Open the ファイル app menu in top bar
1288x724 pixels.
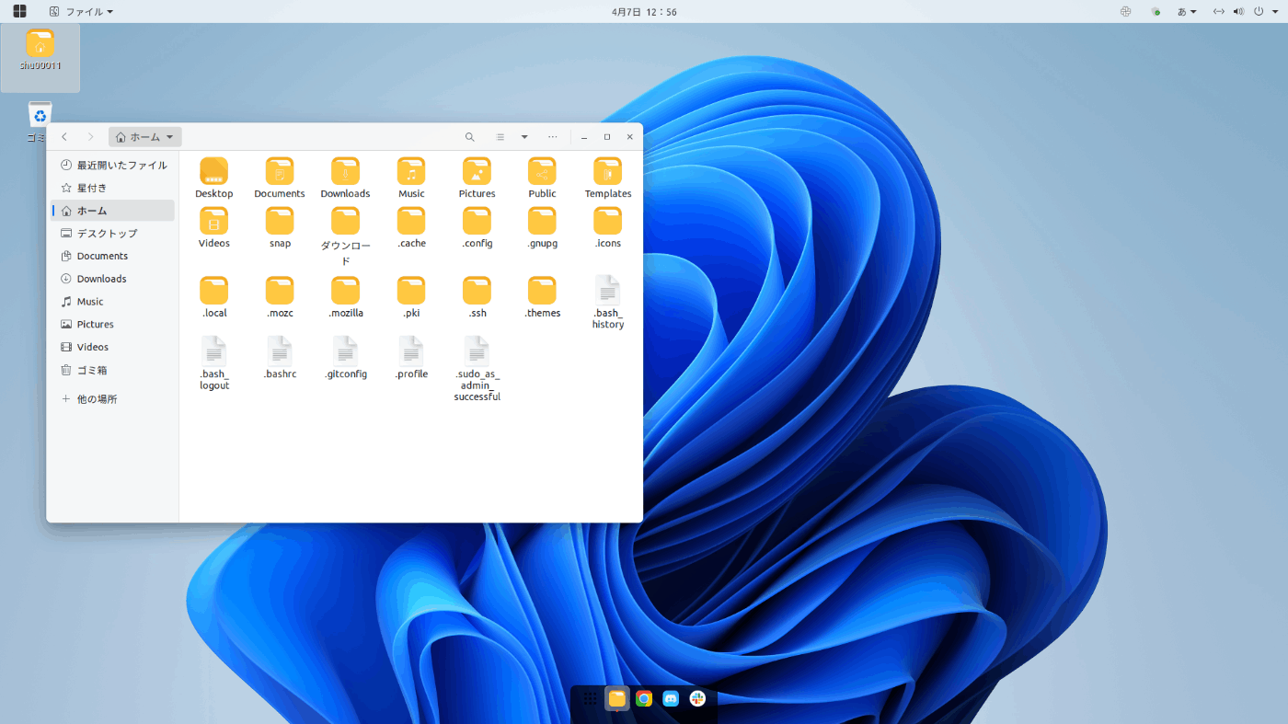81,11
